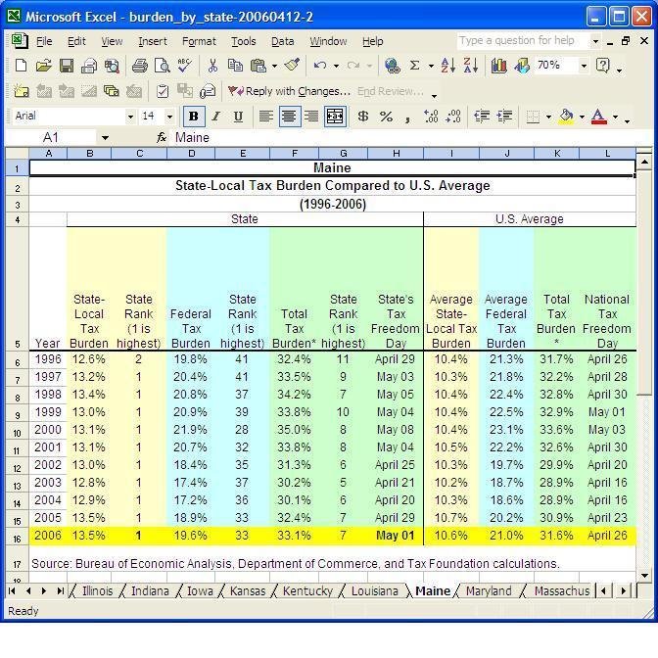Open the Chart Wizard icon
This screenshot has height=658, width=658.
[498, 66]
